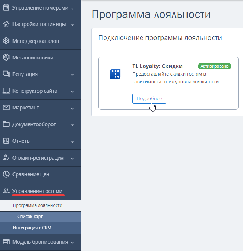Click the Менеджер каналов flower icon
The image size is (243, 251).
pos(6,41)
